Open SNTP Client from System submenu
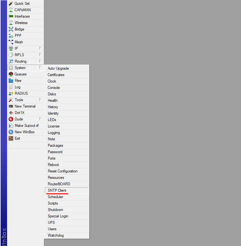 (67, 190)
